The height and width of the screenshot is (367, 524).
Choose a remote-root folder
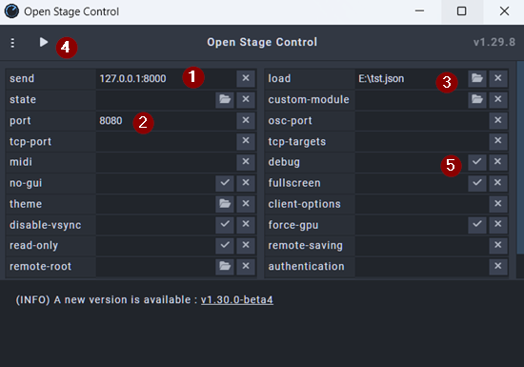(225, 266)
